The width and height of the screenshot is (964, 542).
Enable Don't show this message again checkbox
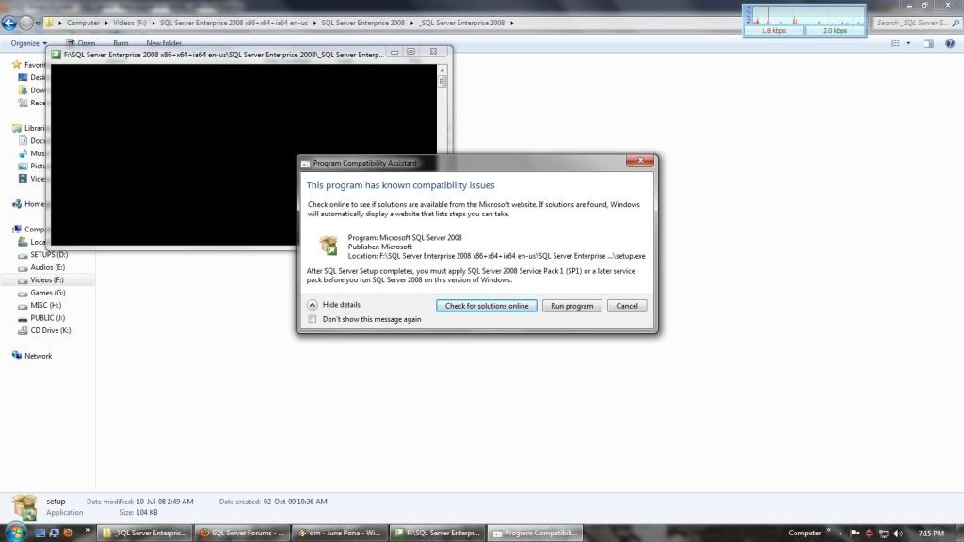click(x=313, y=319)
